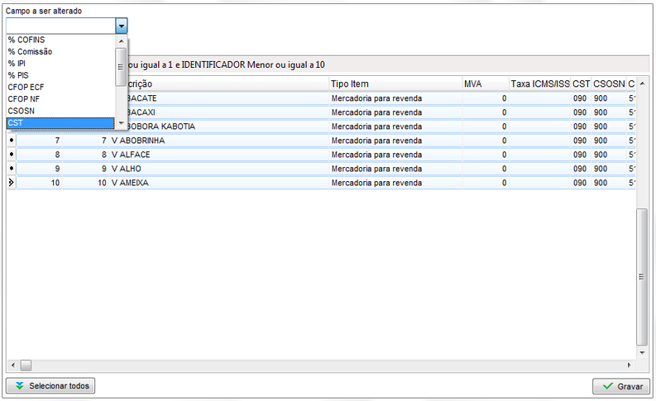Click the green checkmark icon on Gravar
Screen dimensions: 656x401
[x=608, y=386]
